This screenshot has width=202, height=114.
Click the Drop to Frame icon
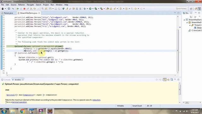(42, 9)
